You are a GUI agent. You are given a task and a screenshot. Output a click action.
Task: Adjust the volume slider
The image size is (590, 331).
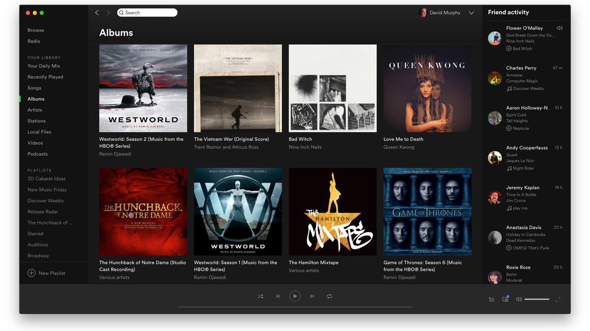[537, 299]
